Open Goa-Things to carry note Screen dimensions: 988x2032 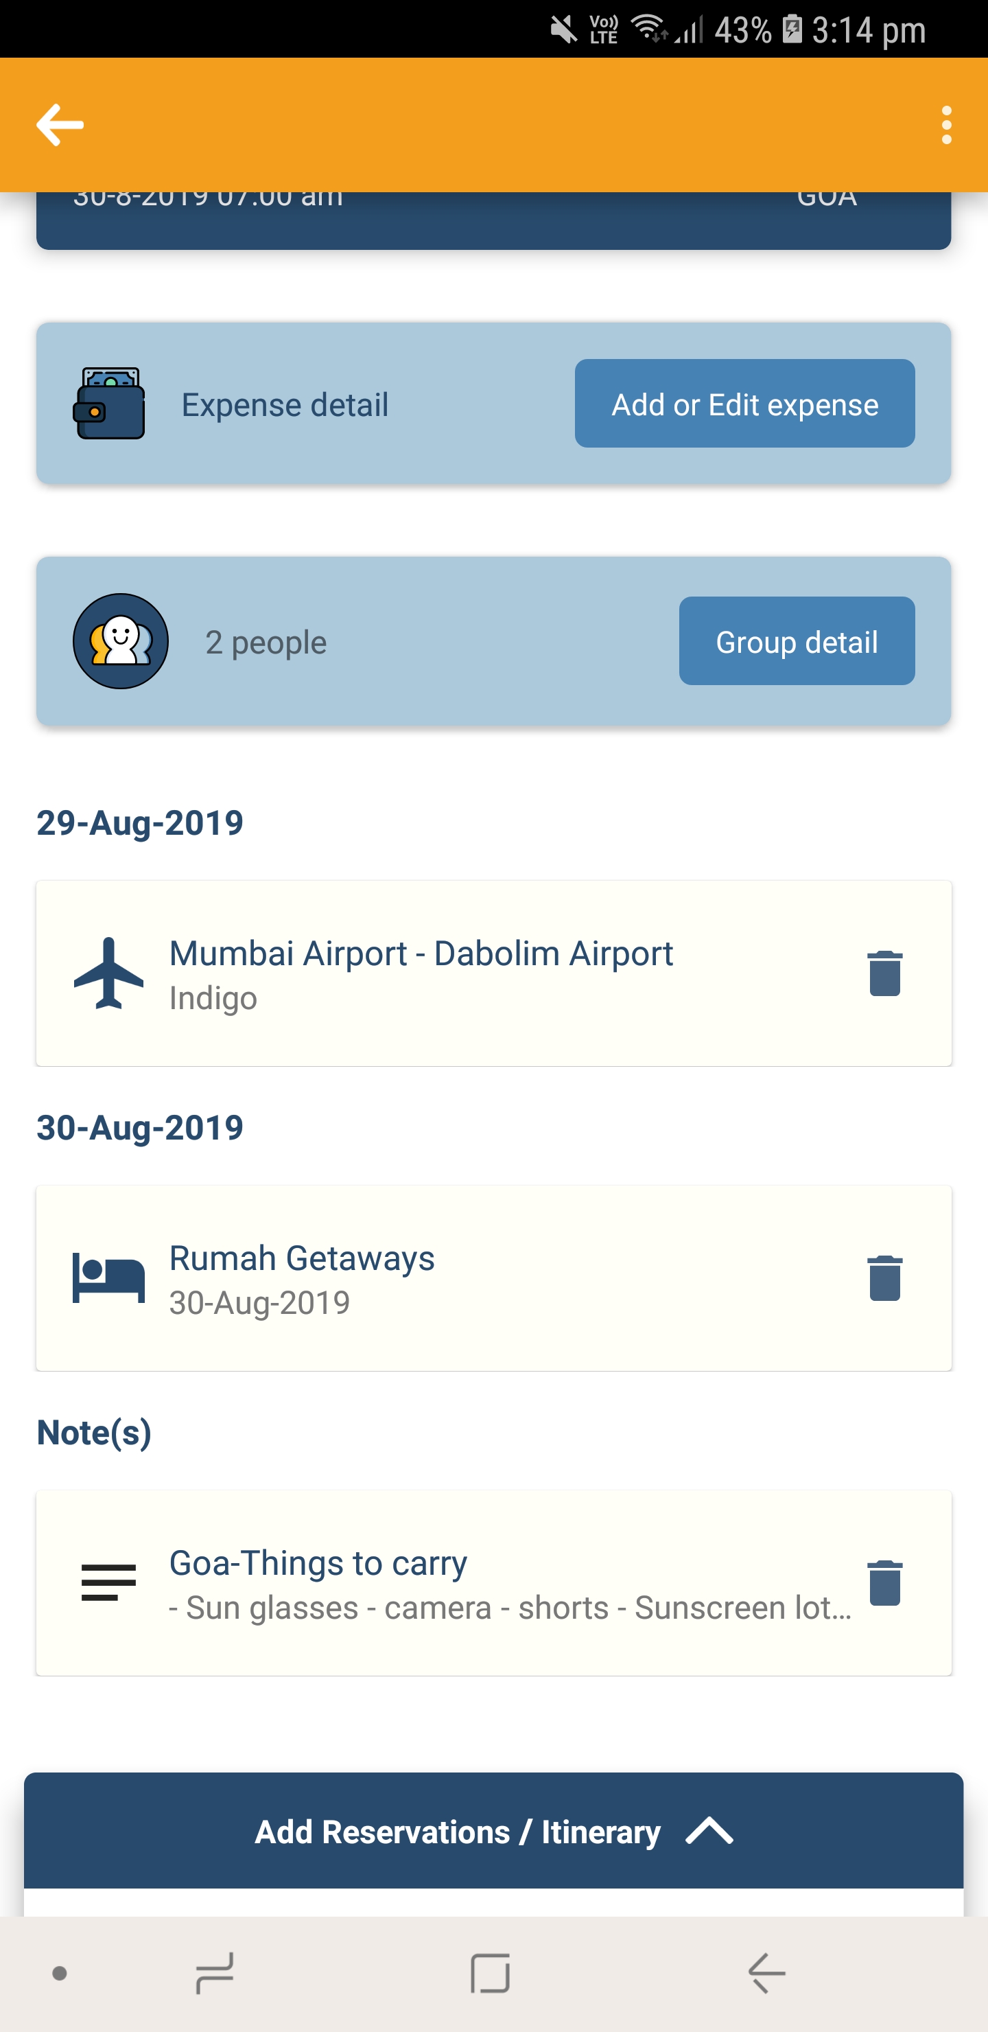(318, 1563)
